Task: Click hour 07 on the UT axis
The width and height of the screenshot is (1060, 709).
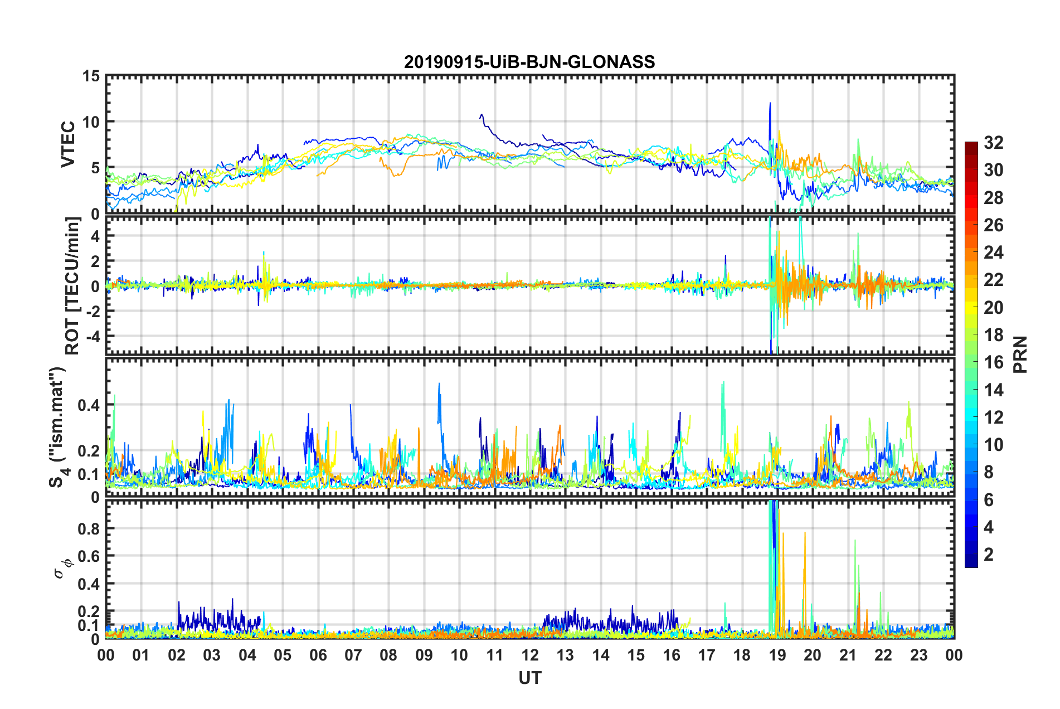Action: [x=353, y=655]
